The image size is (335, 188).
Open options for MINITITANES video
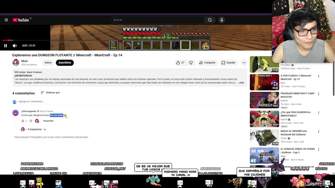[319, 113]
